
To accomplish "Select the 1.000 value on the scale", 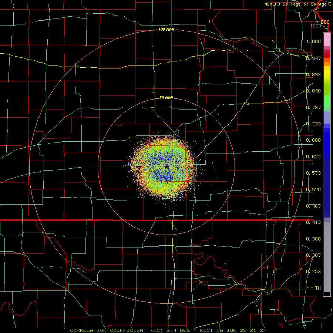I will coord(313,41).
